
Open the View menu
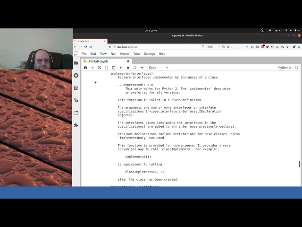click(x=103, y=53)
